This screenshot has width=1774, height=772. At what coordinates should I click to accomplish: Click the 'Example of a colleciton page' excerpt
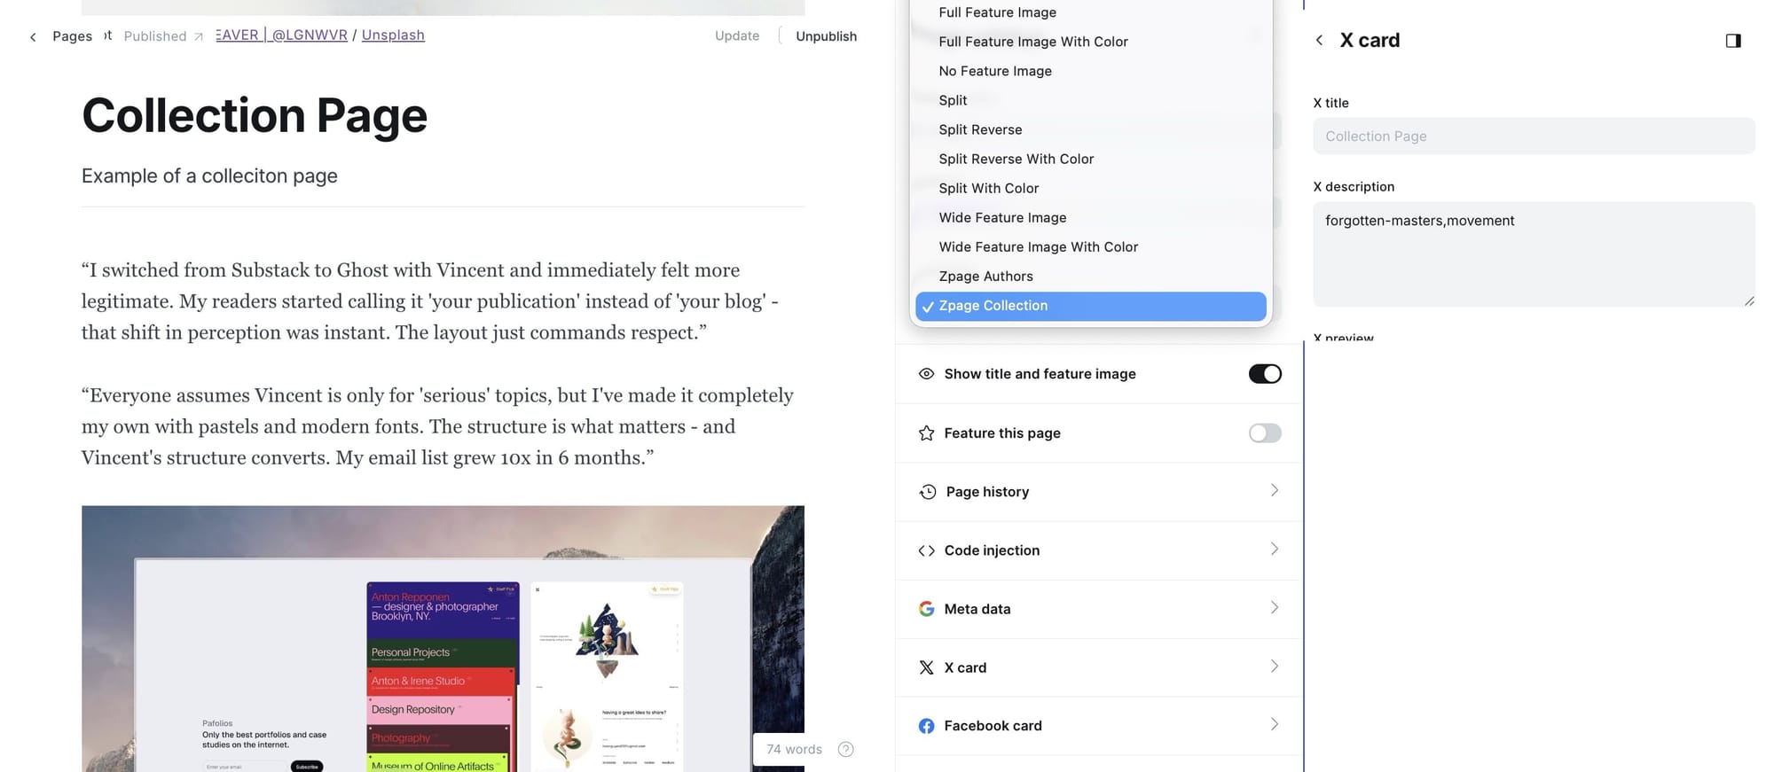coord(209,175)
